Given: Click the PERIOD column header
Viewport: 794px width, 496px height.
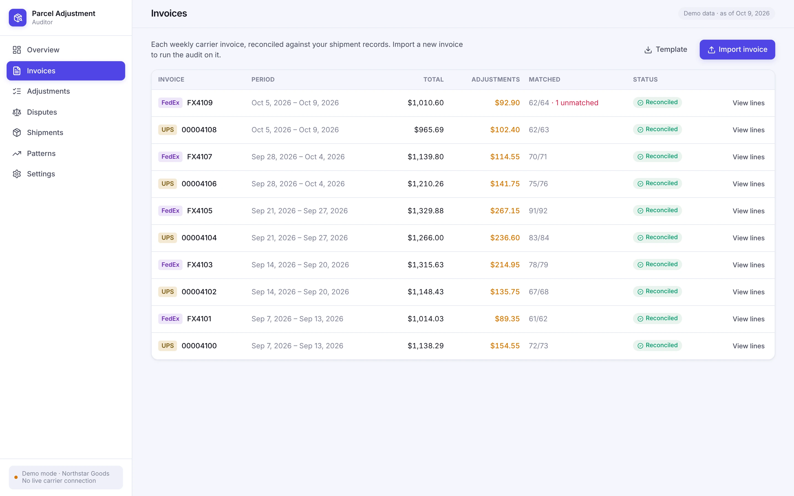Looking at the screenshot, I should (x=263, y=79).
